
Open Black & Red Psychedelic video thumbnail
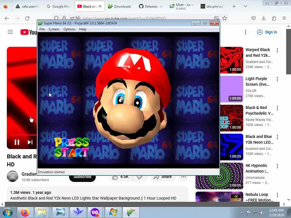(232, 118)
